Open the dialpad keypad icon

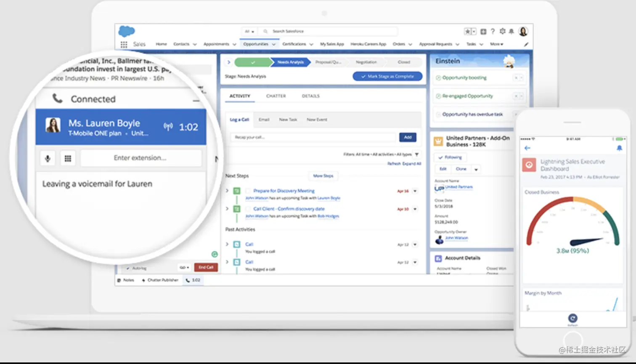68,158
